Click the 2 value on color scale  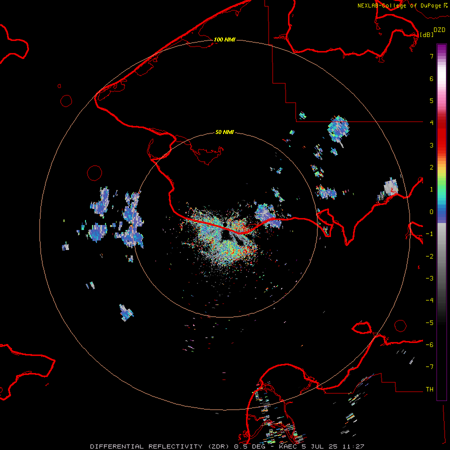431,167
